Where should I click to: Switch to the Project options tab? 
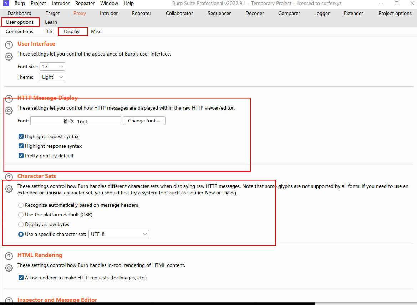[x=395, y=13]
